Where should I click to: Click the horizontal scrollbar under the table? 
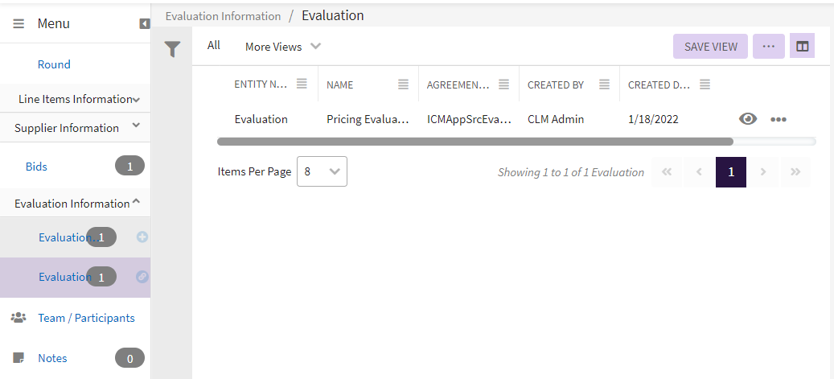click(475, 142)
